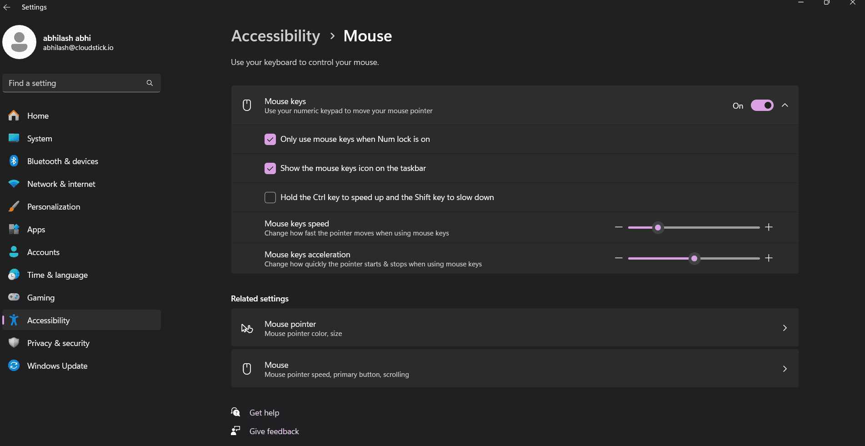Uncheck Only use mouse keys when Num lock is on
Viewport: 865px width, 446px height.
click(x=270, y=139)
